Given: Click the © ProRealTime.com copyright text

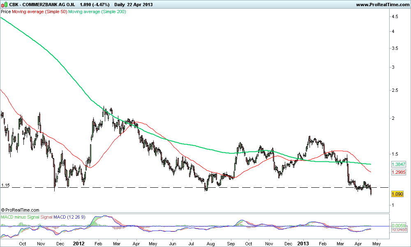Looking at the screenshot, I should point(20,210).
